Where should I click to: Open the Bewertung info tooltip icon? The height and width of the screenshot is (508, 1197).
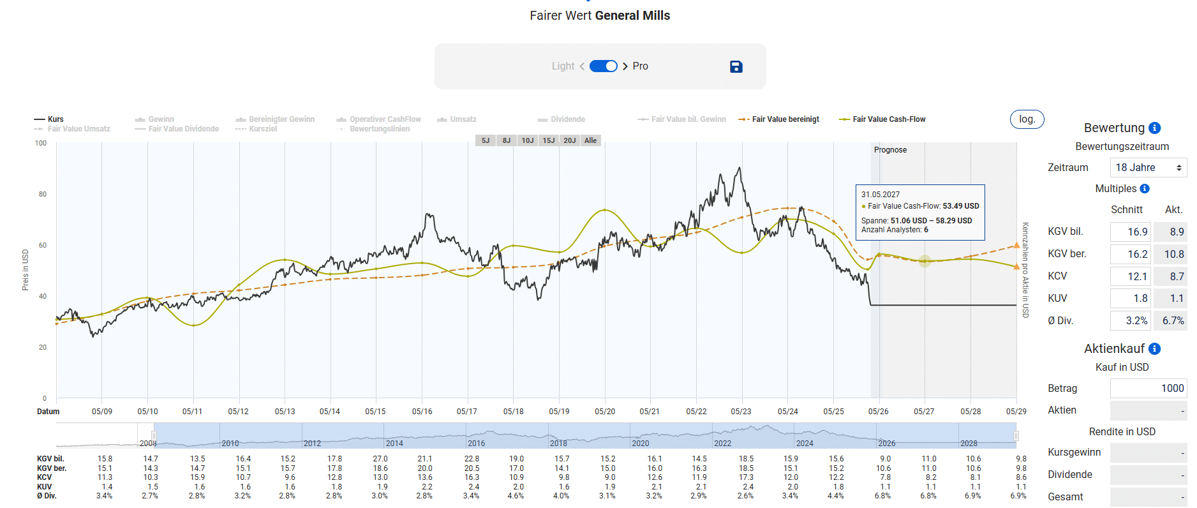1154,127
